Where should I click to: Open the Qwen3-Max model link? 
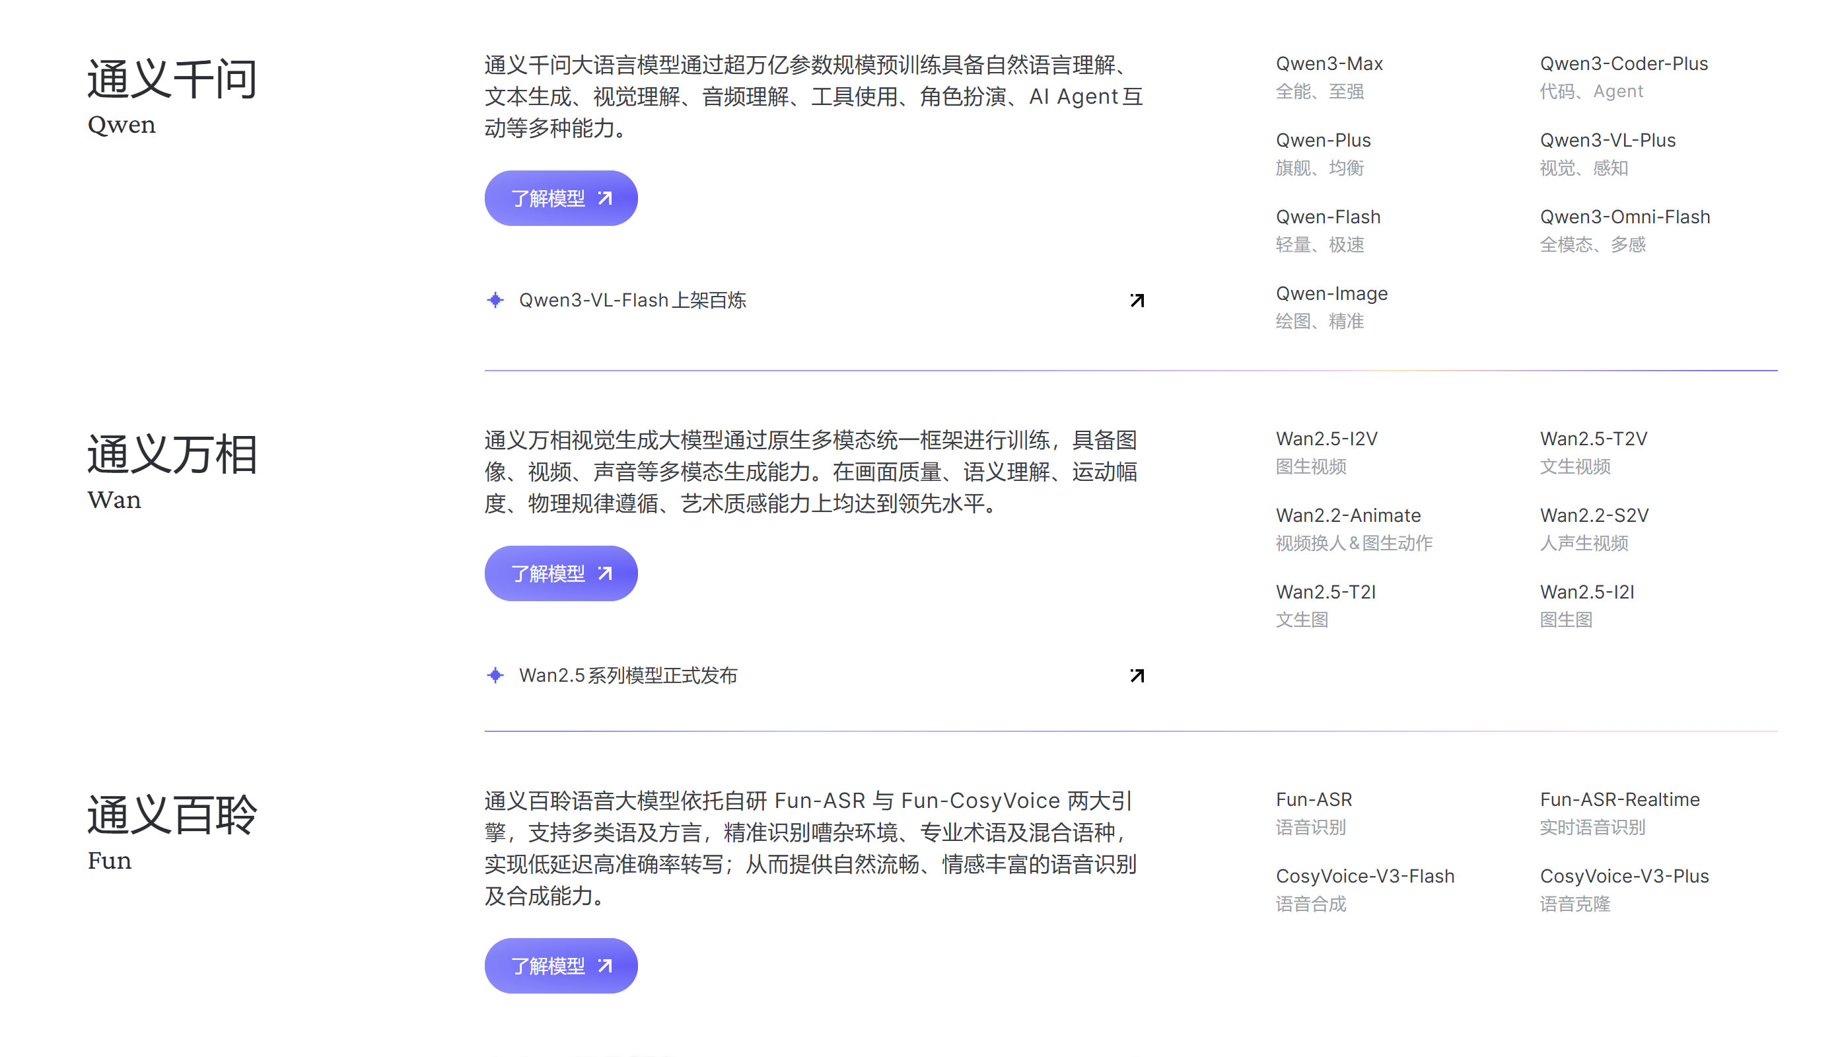click(x=1329, y=64)
